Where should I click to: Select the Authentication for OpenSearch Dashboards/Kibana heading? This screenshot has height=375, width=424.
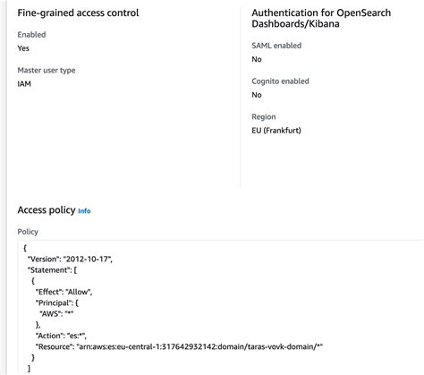tap(321, 18)
